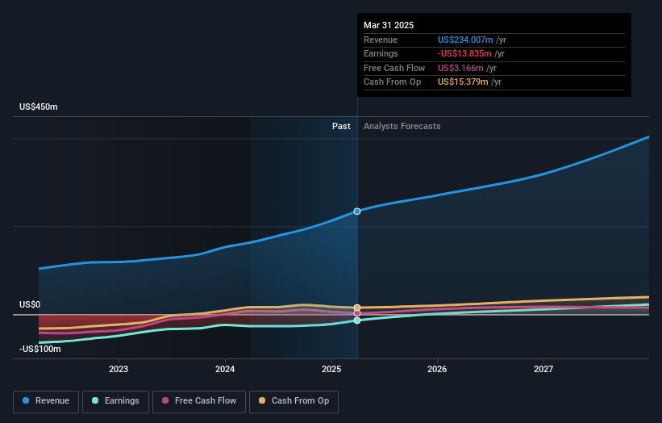Click the 2025 x-axis label

pos(331,369)
